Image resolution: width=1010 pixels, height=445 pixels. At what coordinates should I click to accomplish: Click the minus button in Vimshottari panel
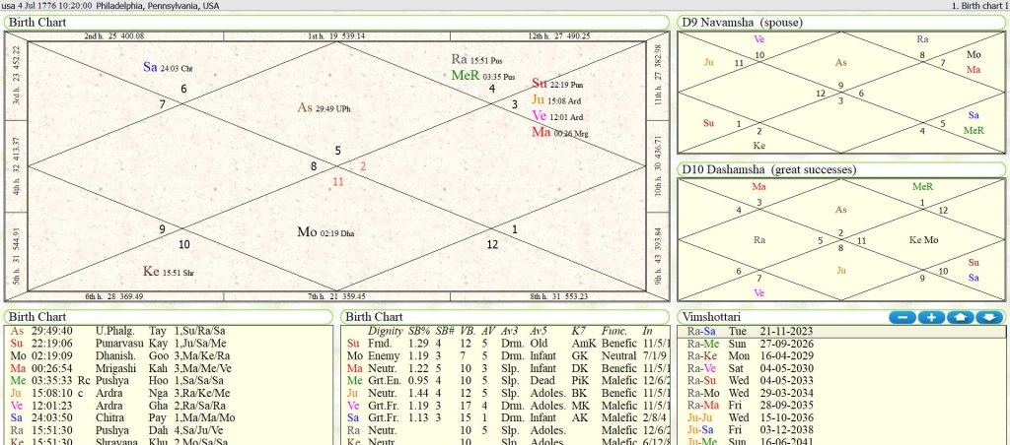click(902, 317)
